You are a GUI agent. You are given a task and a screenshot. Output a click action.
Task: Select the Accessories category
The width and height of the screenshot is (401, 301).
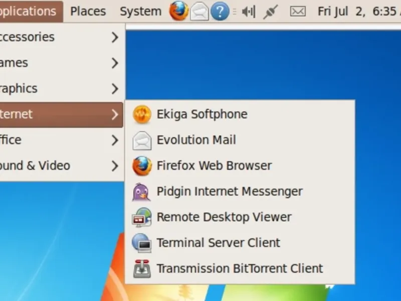61,37
